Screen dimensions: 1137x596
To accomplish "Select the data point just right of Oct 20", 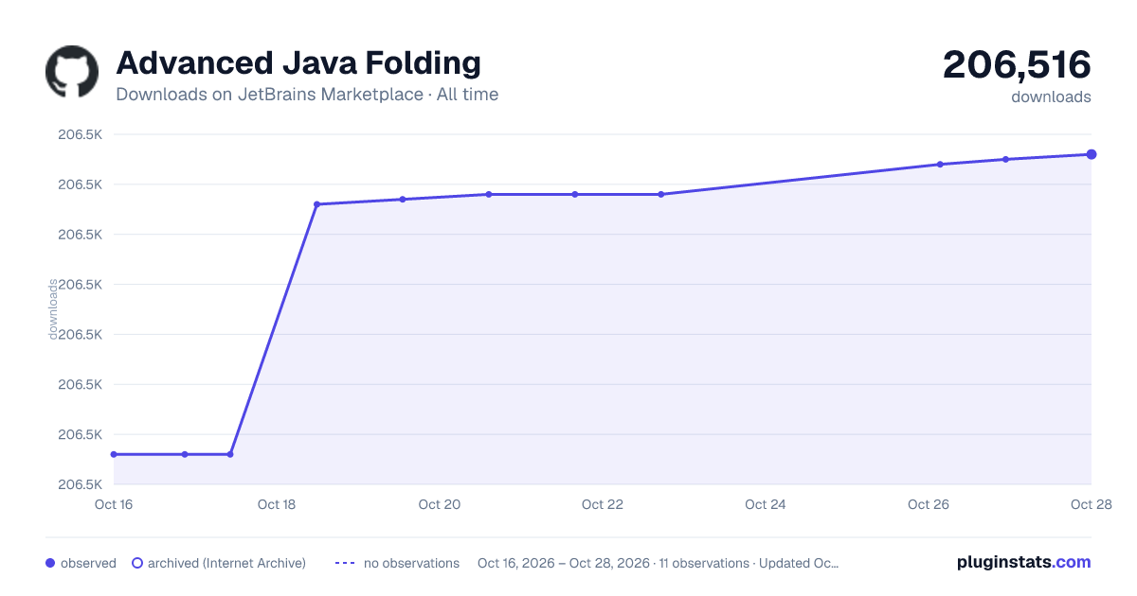I will [489, 195].
